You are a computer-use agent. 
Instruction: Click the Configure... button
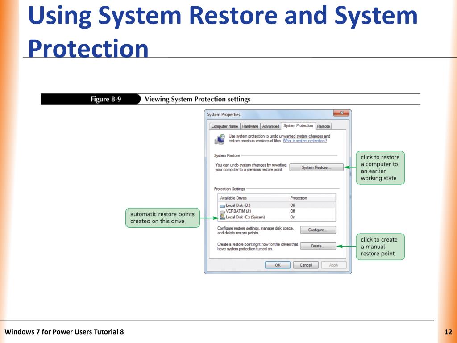coord(318,230)
